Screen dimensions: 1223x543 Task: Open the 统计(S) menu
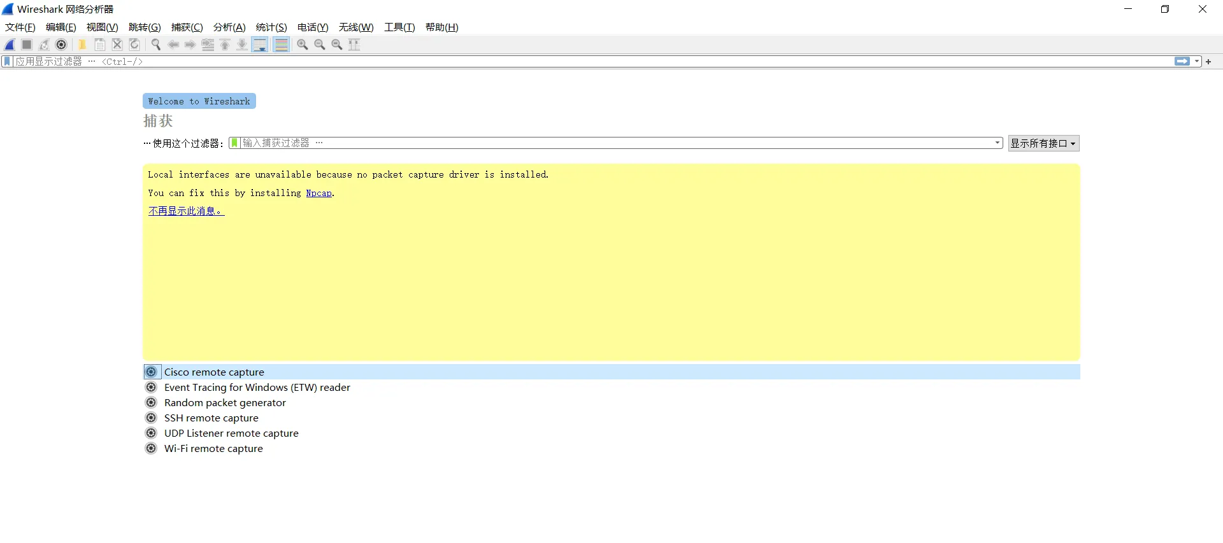click(x=271, y=27)
